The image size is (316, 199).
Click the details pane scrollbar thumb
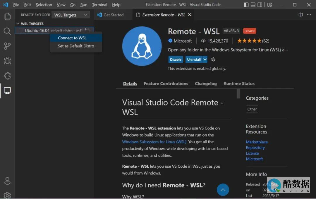click(238, 94)
